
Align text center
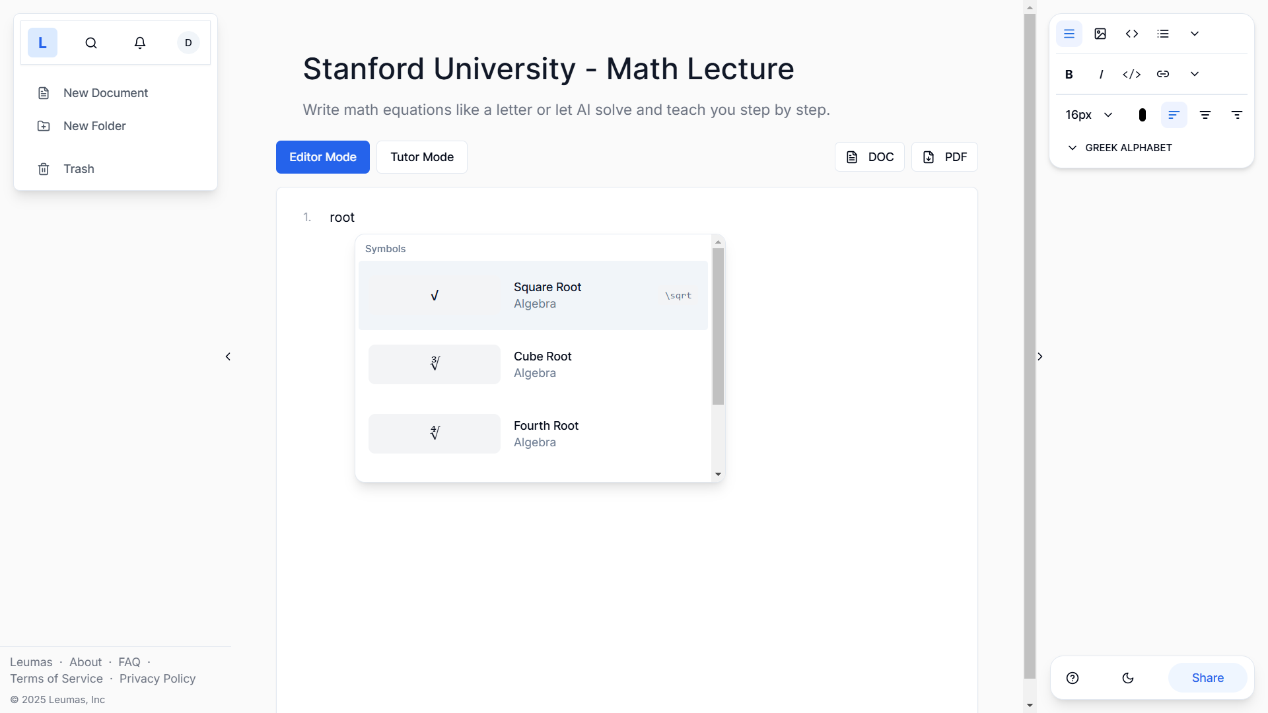pyautogui.click(x=1205, y=115)
